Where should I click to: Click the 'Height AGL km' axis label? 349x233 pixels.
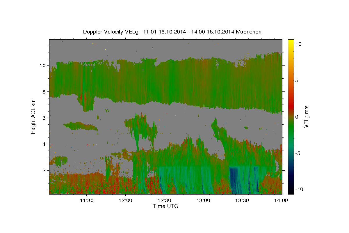click(x=33, y=116)
